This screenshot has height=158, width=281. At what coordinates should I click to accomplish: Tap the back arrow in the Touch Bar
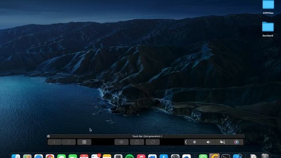point(54,142)
